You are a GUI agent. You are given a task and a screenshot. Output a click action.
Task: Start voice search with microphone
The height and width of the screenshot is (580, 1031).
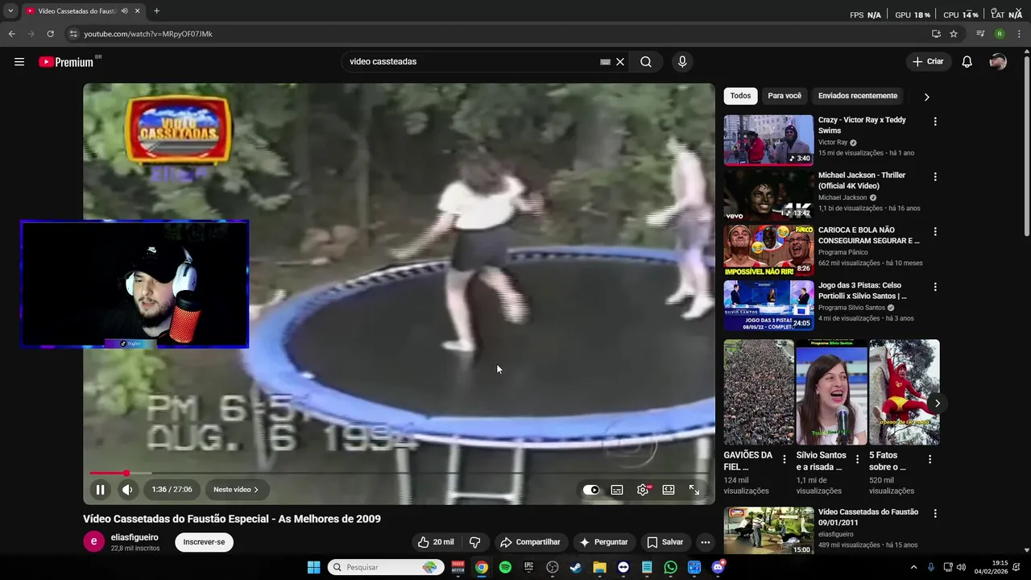tap(682, 62)
